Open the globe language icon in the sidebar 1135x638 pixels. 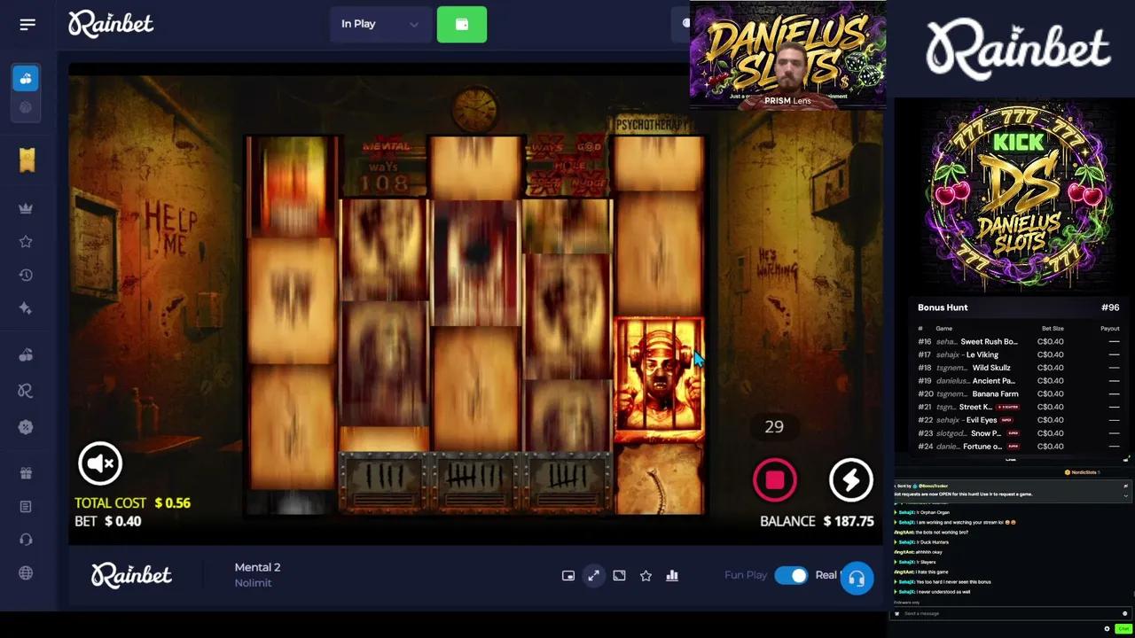pos(26,573)
